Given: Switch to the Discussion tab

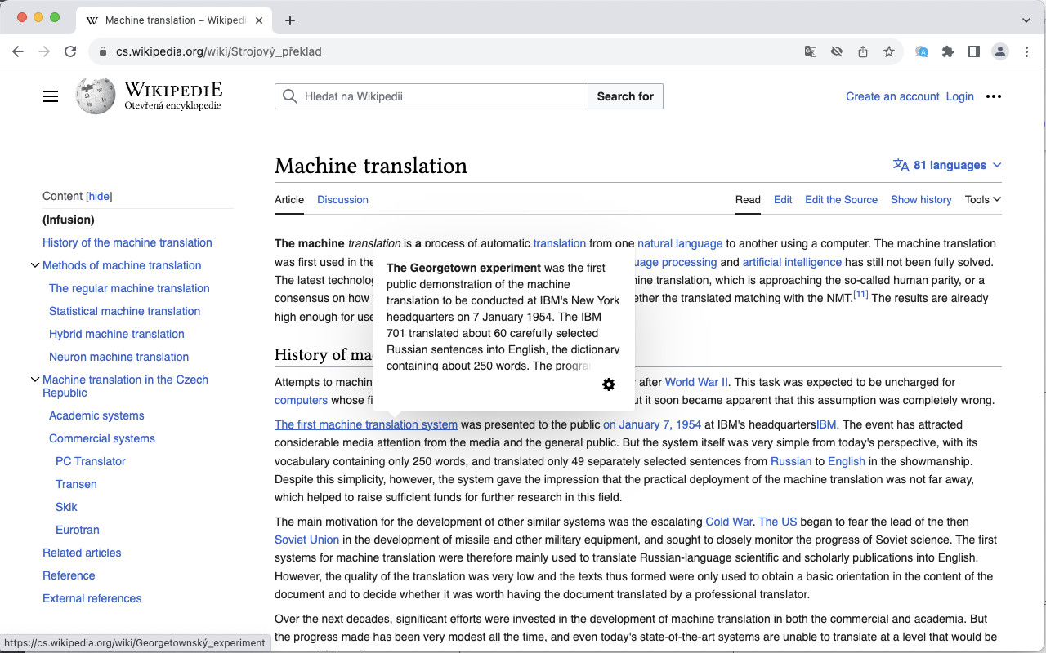Looking at the screenshot, I should [342, 199].
